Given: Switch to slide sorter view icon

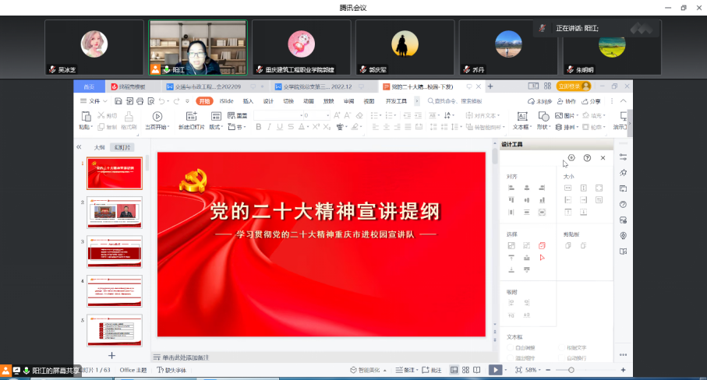Looking at the screenshot, I should pos(465,370).
